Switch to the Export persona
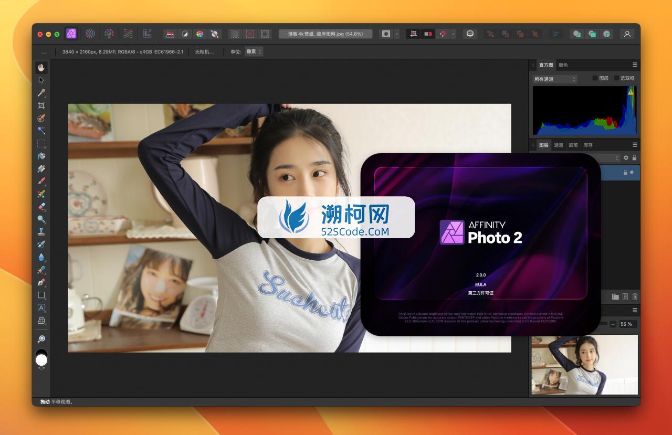The height and width of the screenshot is (435, 672). tap(147, 34)
